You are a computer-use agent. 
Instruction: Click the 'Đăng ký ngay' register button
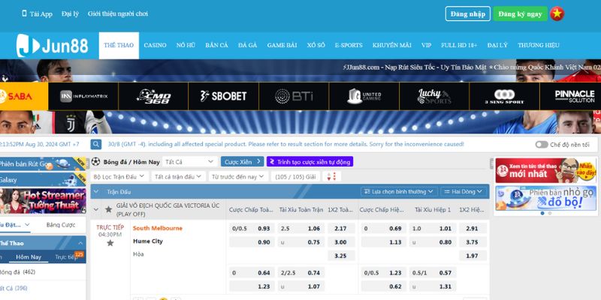click(520, 13)
